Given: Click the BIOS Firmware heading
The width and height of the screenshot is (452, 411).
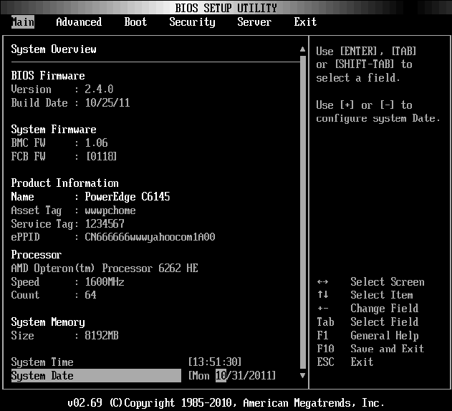Looking at the screenshot, I should point(48,76).
